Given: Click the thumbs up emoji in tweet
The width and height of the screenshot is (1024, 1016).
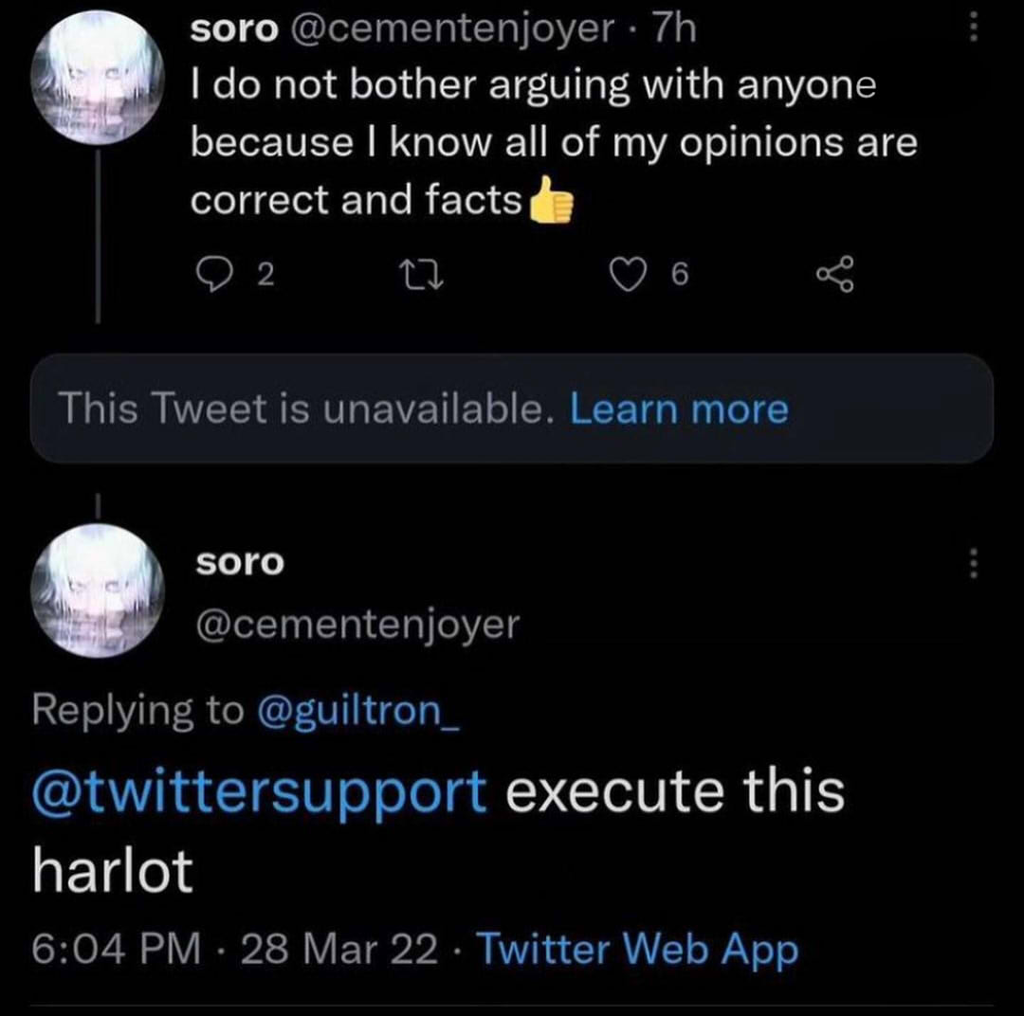Looking at the screenshot, I should pyautogui.click(x=551, y=202).
